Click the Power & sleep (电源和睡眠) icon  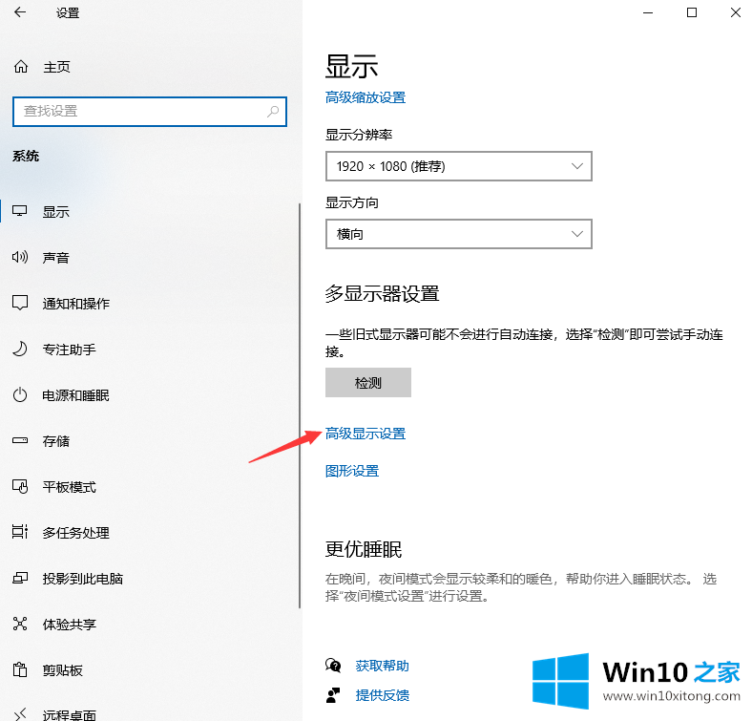20,395
